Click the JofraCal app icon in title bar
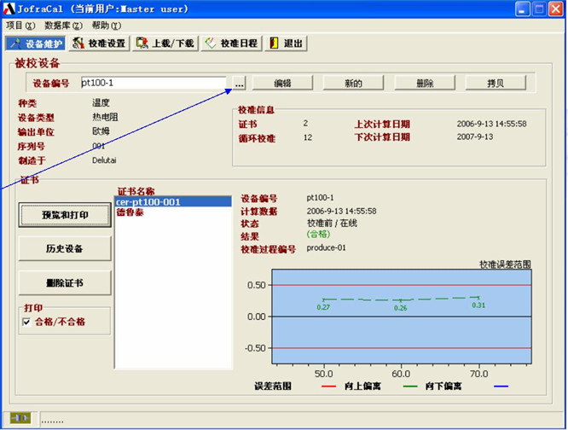The width and height of the screenshot is (568, 430). [10, 9]
